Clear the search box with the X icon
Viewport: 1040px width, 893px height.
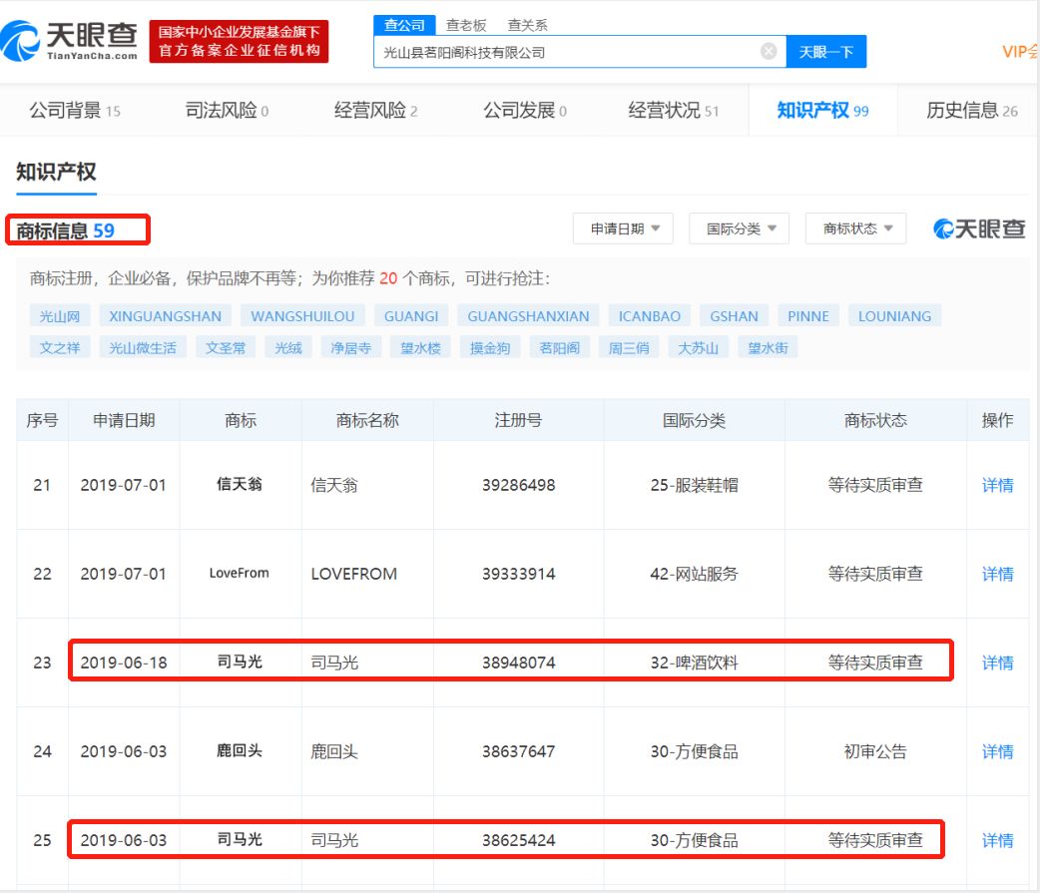point(768,50)
